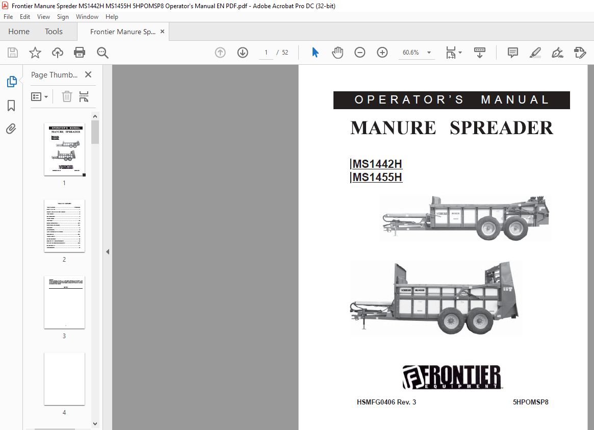
Task: Select page 1 thumbnail
Action: (x=64, y=149)
